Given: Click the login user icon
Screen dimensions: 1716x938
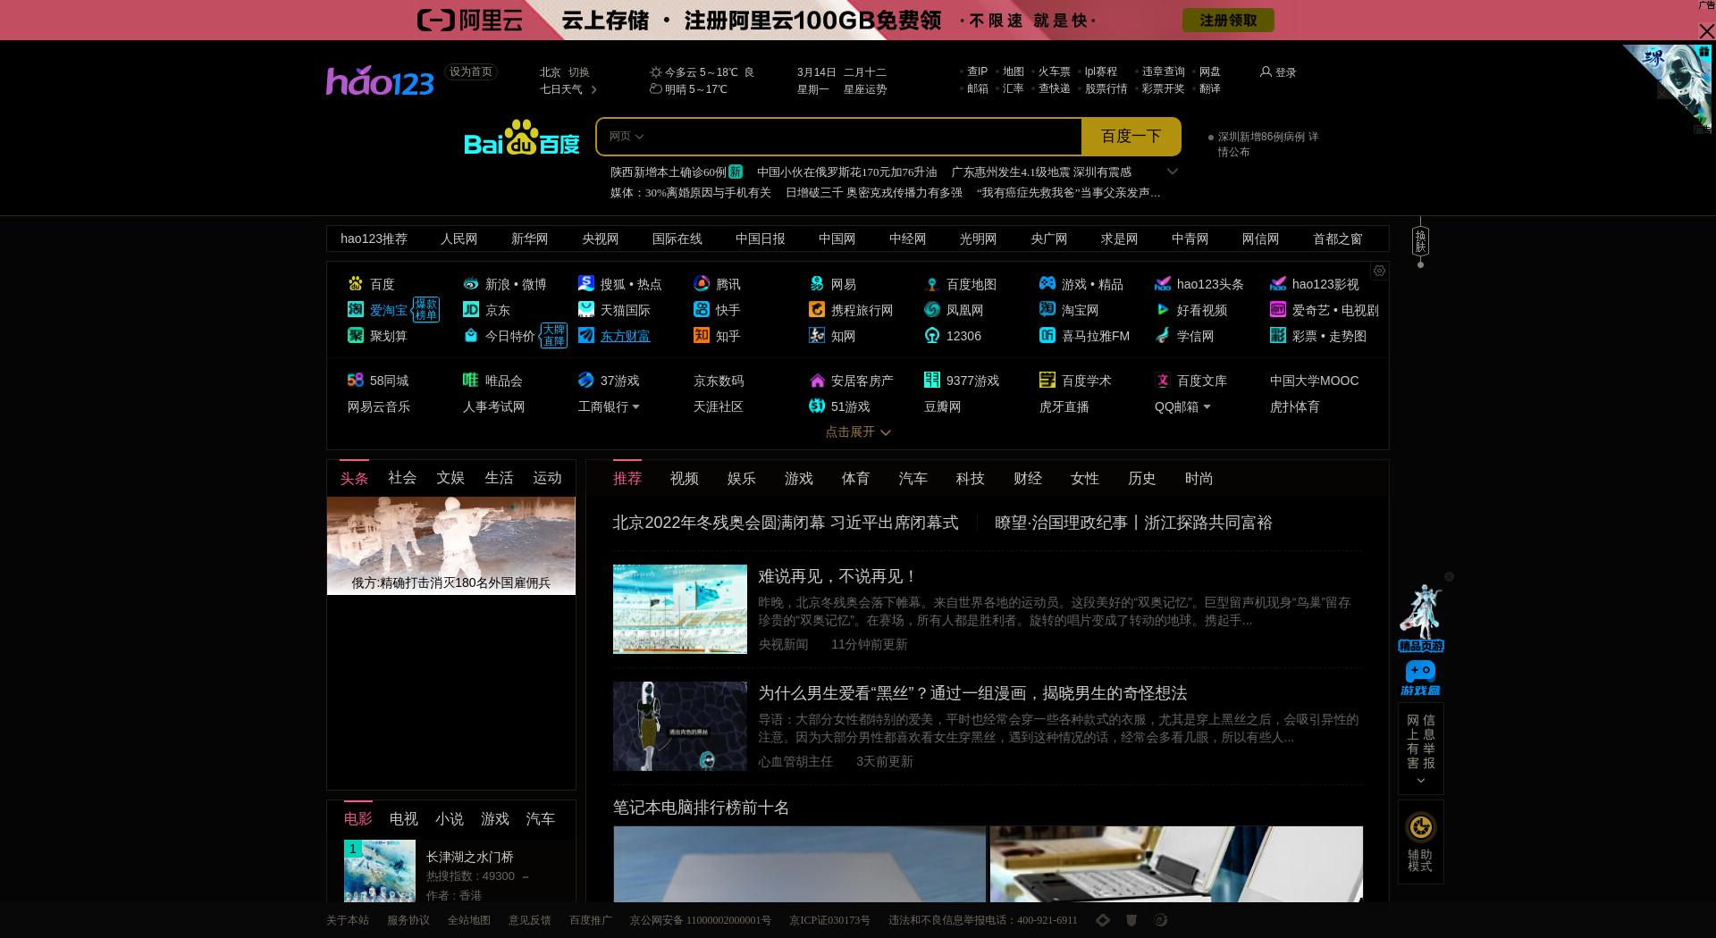Looking at the screenshot, I should 1266,71.
